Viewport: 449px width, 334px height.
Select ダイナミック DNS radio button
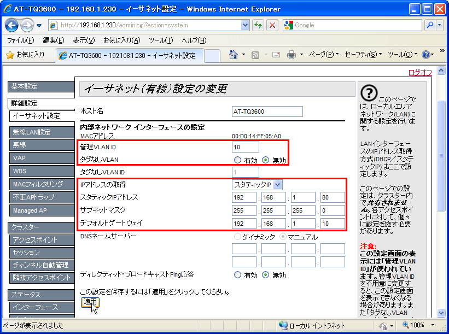click(x=237, y=237)
